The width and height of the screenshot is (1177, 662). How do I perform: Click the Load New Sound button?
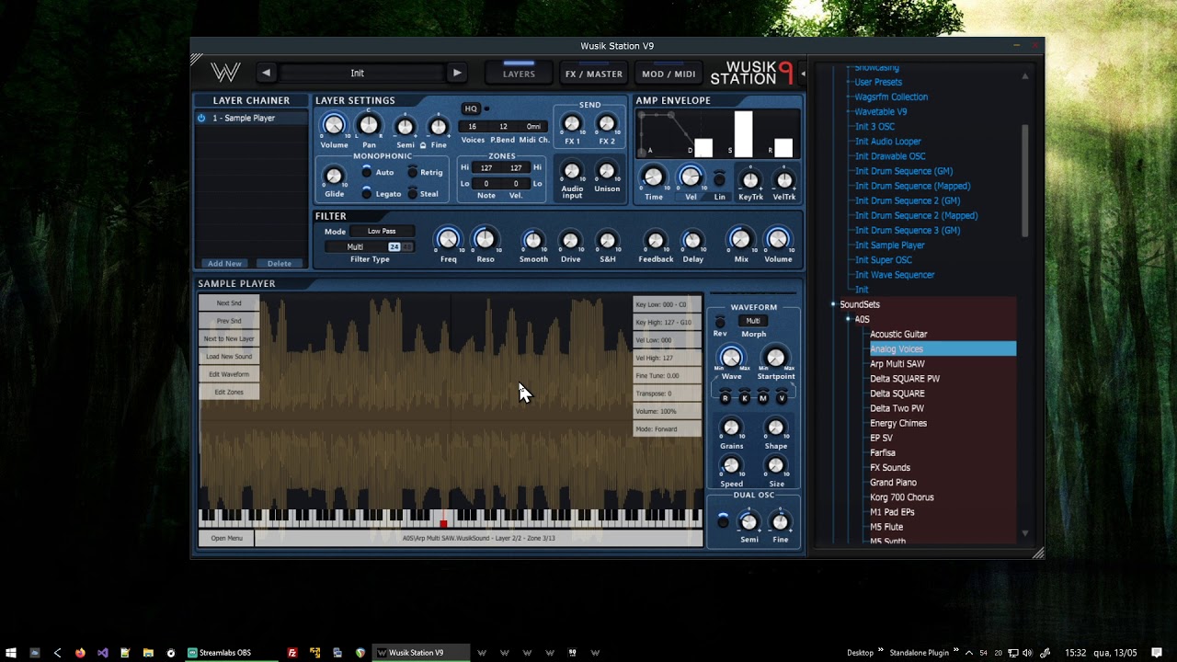pos(229,357)
